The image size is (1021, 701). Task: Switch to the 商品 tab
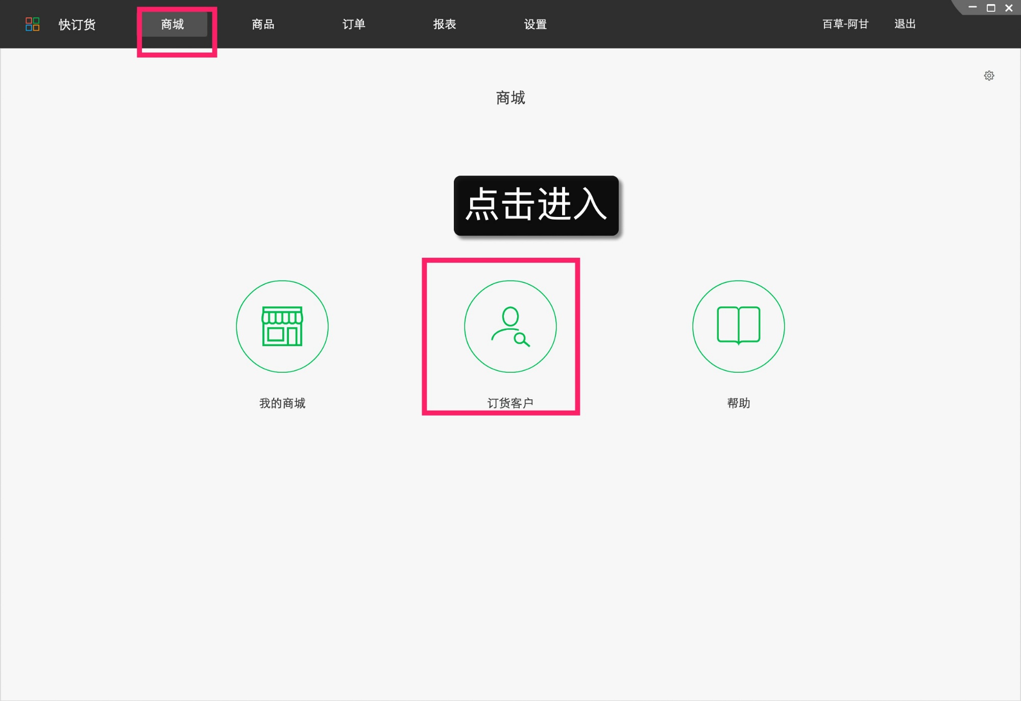click(x=262, y=24)
